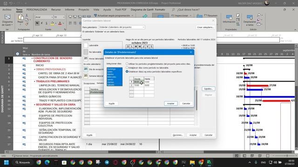Click the red font color A
Screen dimensions: 298x167
pyautogui.click(x=60, y=23)
